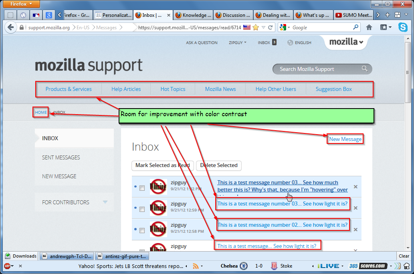The image size is (414, 274).
Task: Reload the page with the refresh icon
Action: (x=271, y=28)
